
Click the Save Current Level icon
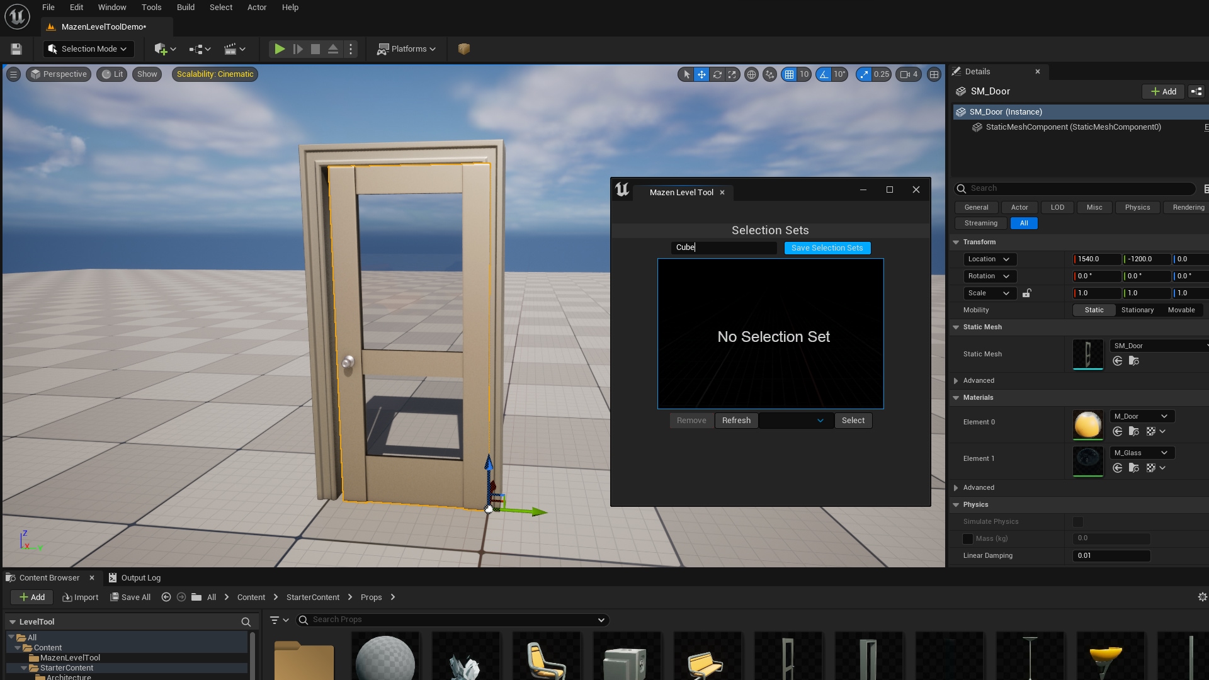click(16, 48)
